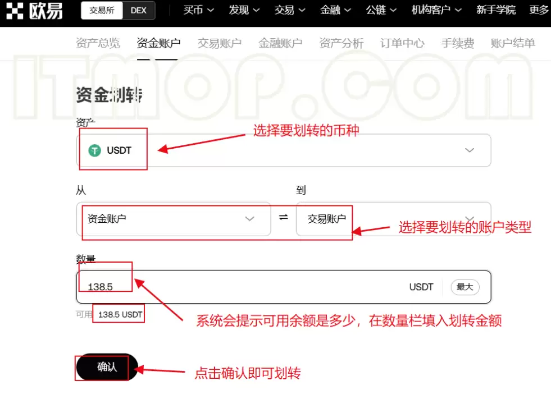Switch to the 手续费 tab
This screenshot has height=399, width=551.
[457, 43]
